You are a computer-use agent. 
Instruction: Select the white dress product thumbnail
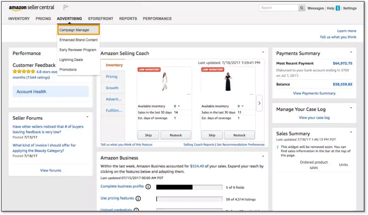[165, 82]
